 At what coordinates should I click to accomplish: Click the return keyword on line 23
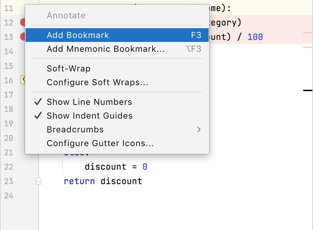click(x=79, y=181)
